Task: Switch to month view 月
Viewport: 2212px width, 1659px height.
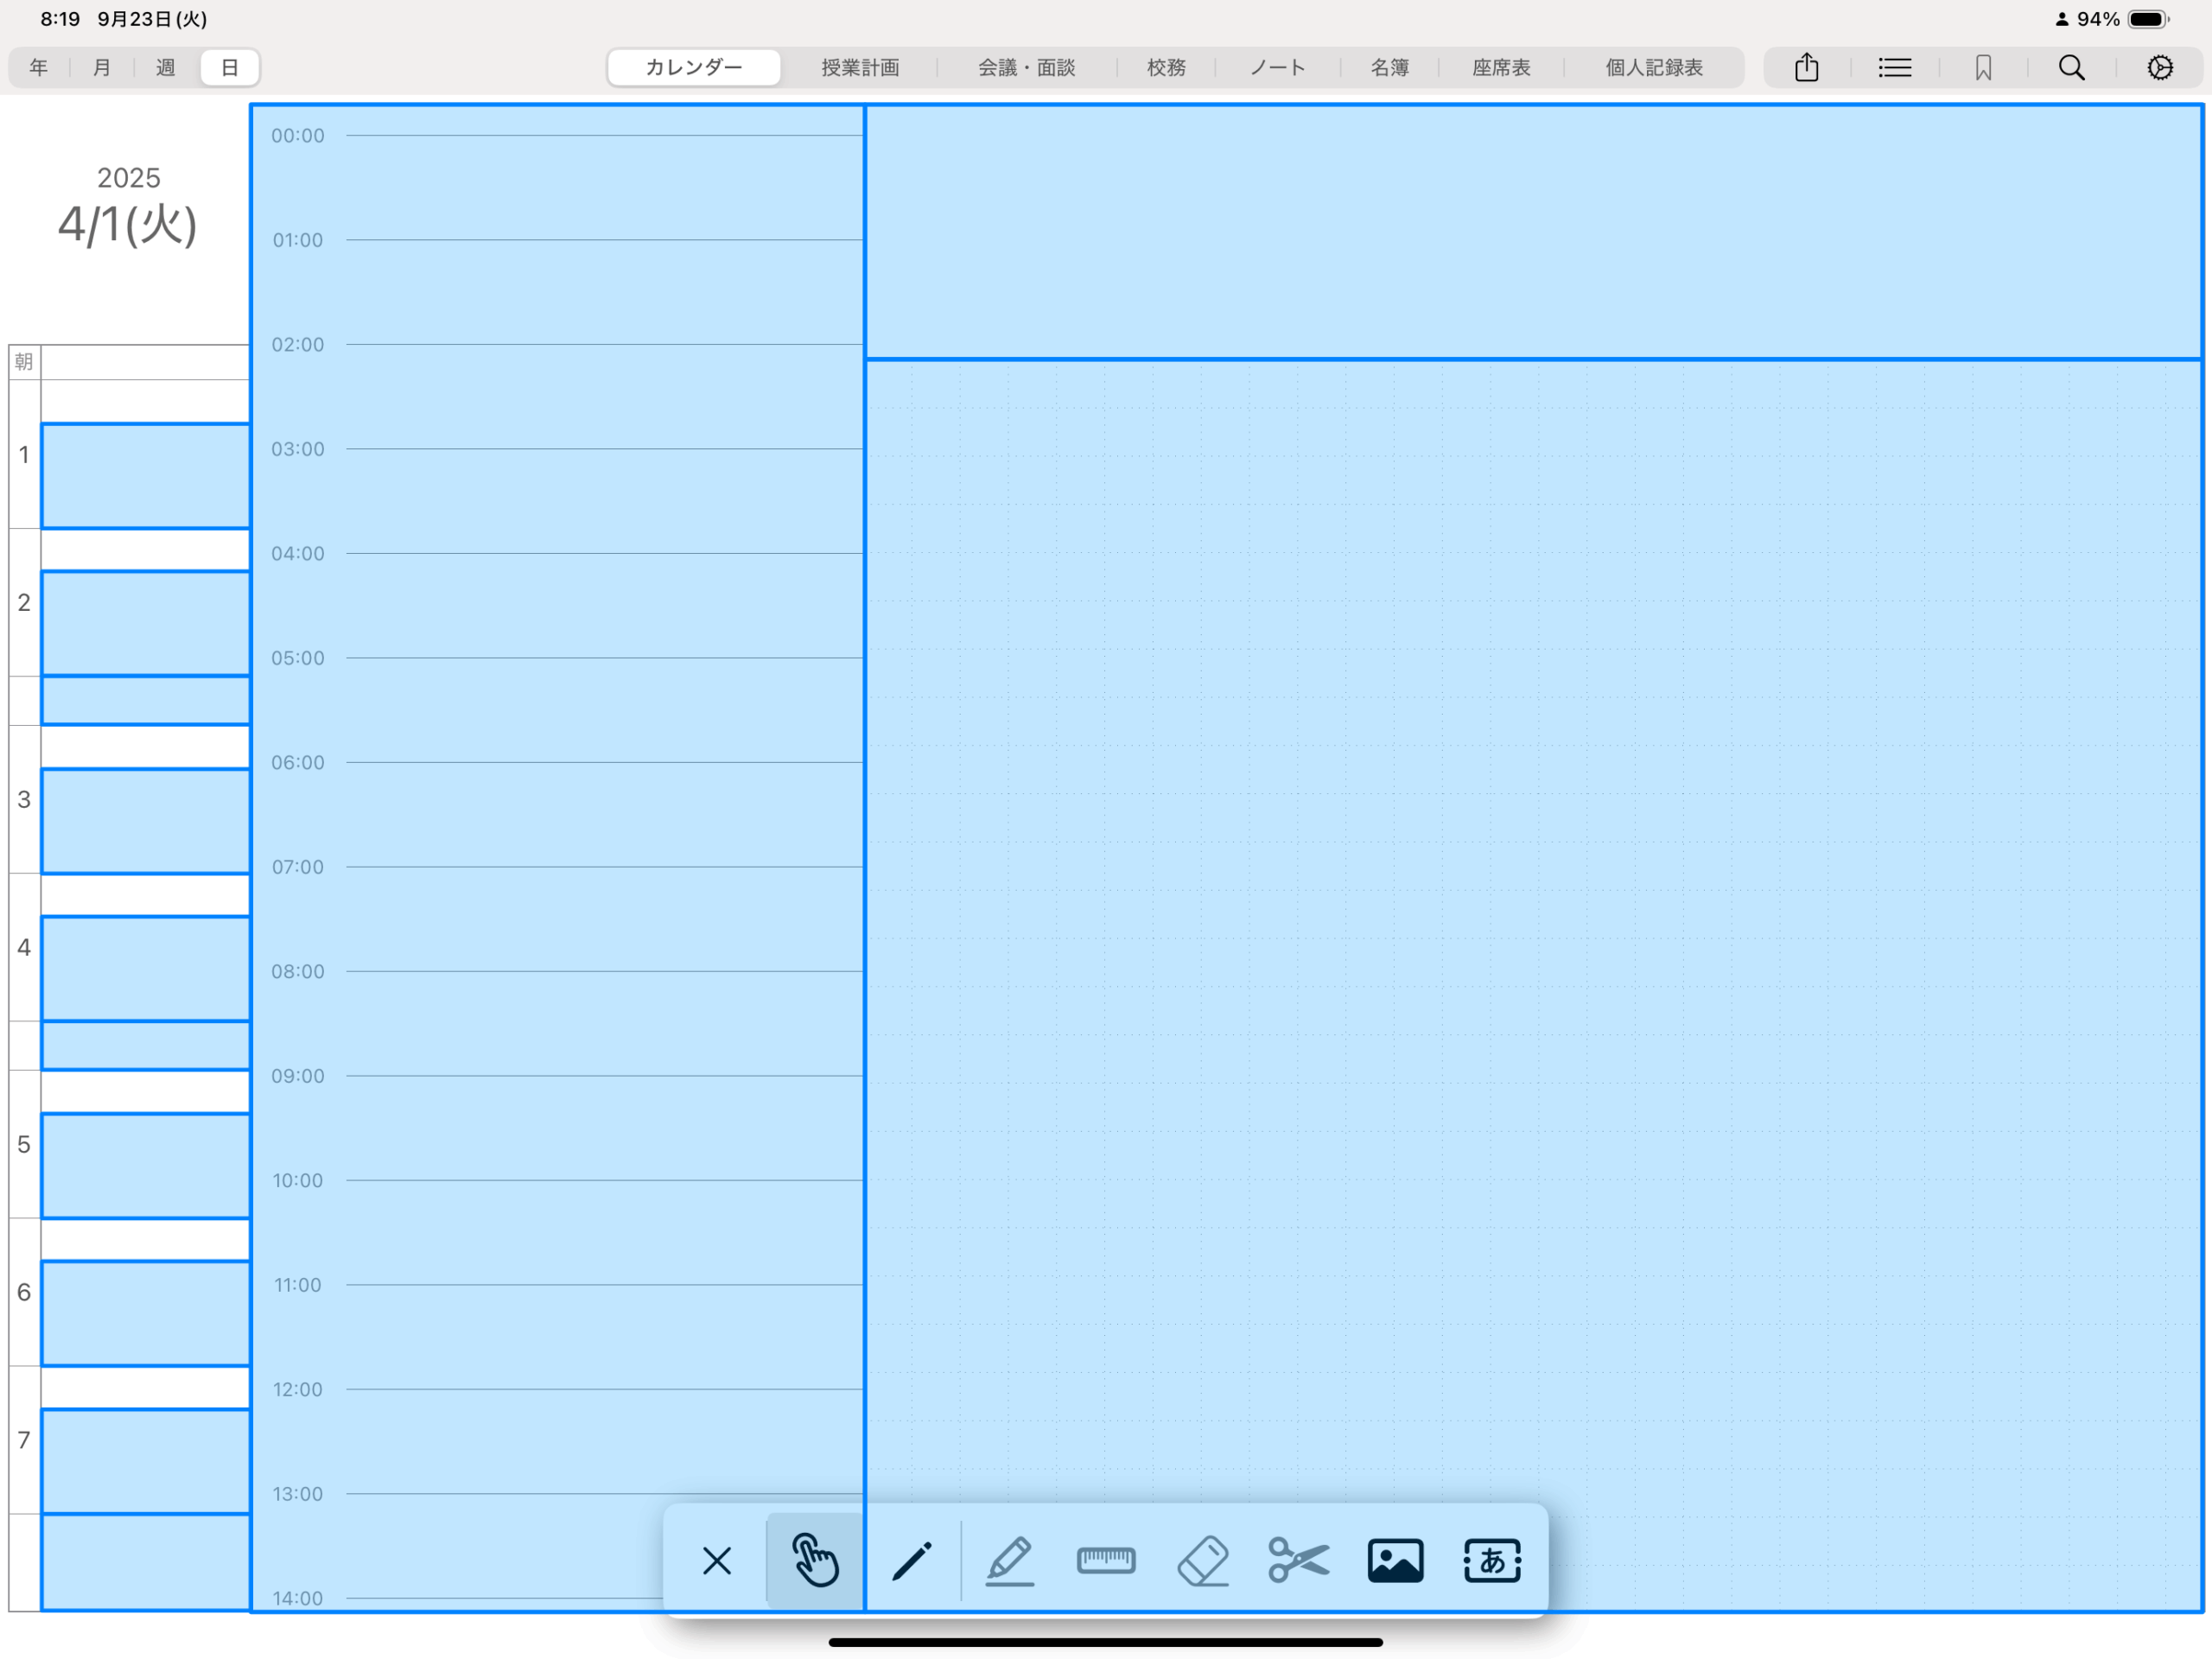Action: pyautogui.click(x=102, y=68)
